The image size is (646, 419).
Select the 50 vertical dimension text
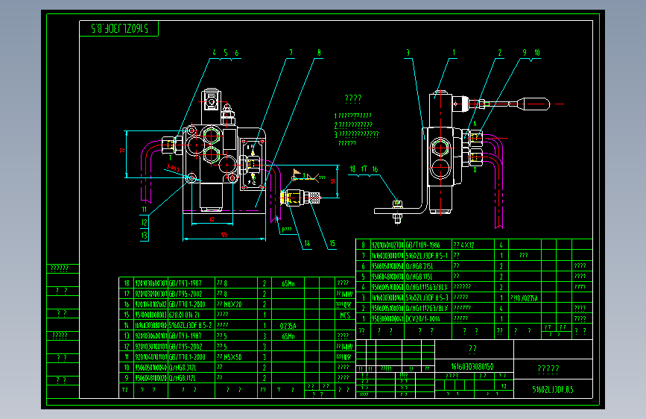click(x=333, y=181)
